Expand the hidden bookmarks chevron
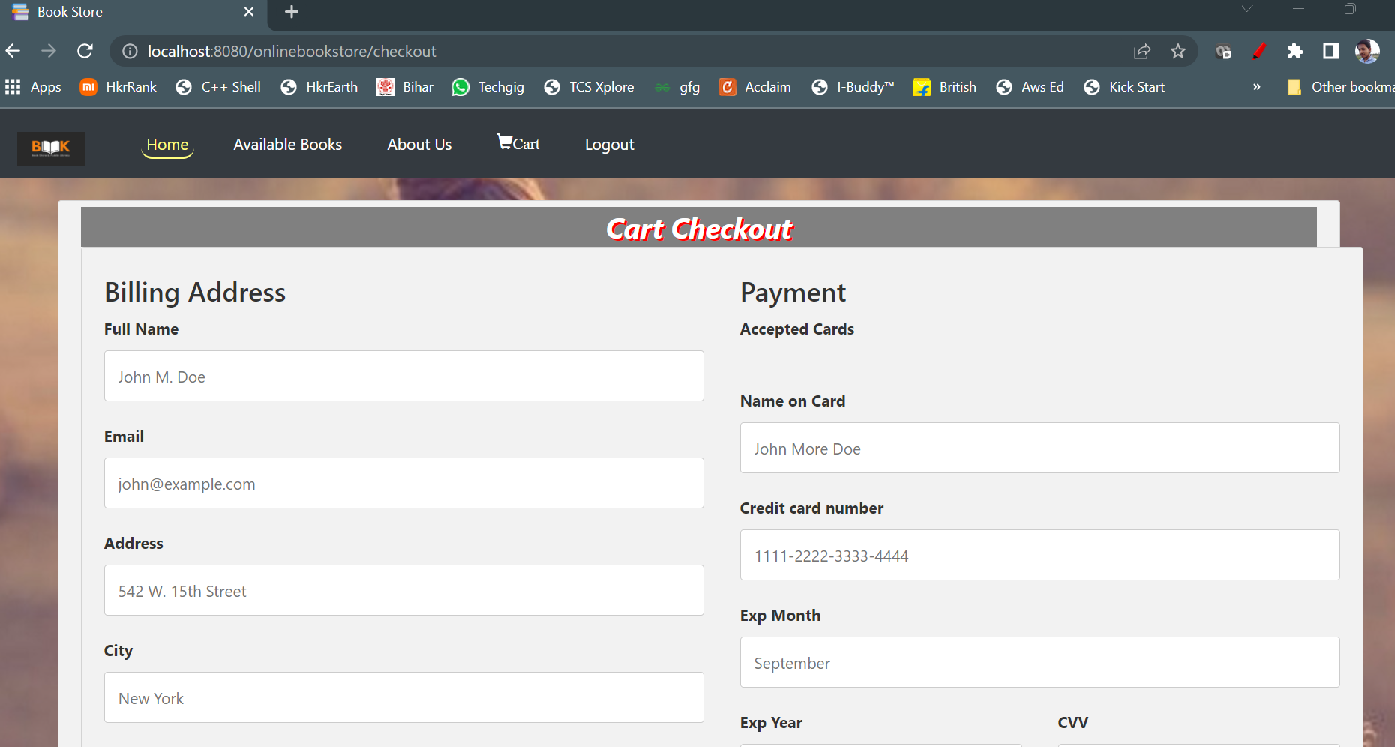Viewport: 1395px width, 747px height. tap(1257, 87)
